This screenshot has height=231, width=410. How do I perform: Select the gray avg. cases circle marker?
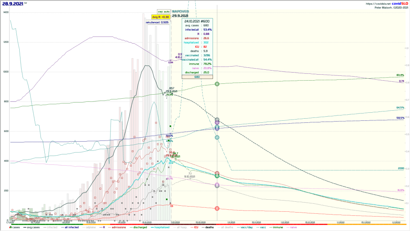coord(217,120)
